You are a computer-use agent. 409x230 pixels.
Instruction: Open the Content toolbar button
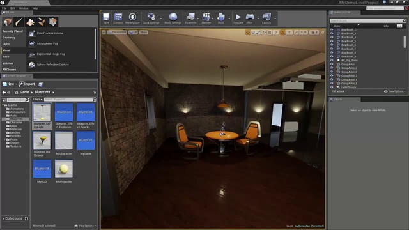point(118,19)
